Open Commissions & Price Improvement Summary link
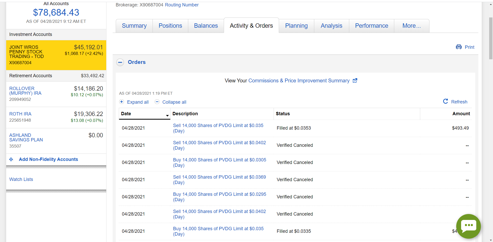The width and height of the screenshot is (493, 242). 299,81
